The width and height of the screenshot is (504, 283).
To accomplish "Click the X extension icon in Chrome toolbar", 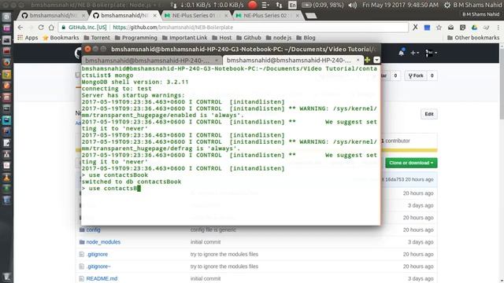I will click(415, 28).
